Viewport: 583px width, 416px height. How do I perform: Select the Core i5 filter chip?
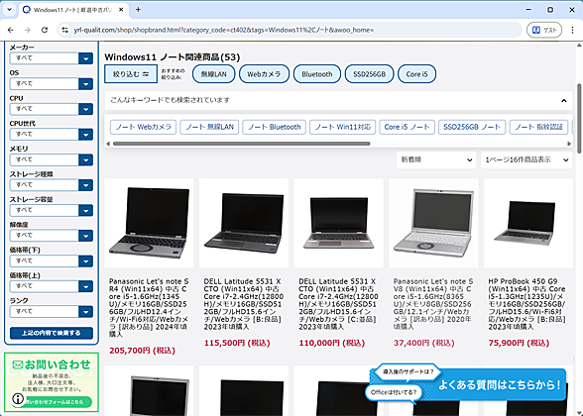[416, 74]
